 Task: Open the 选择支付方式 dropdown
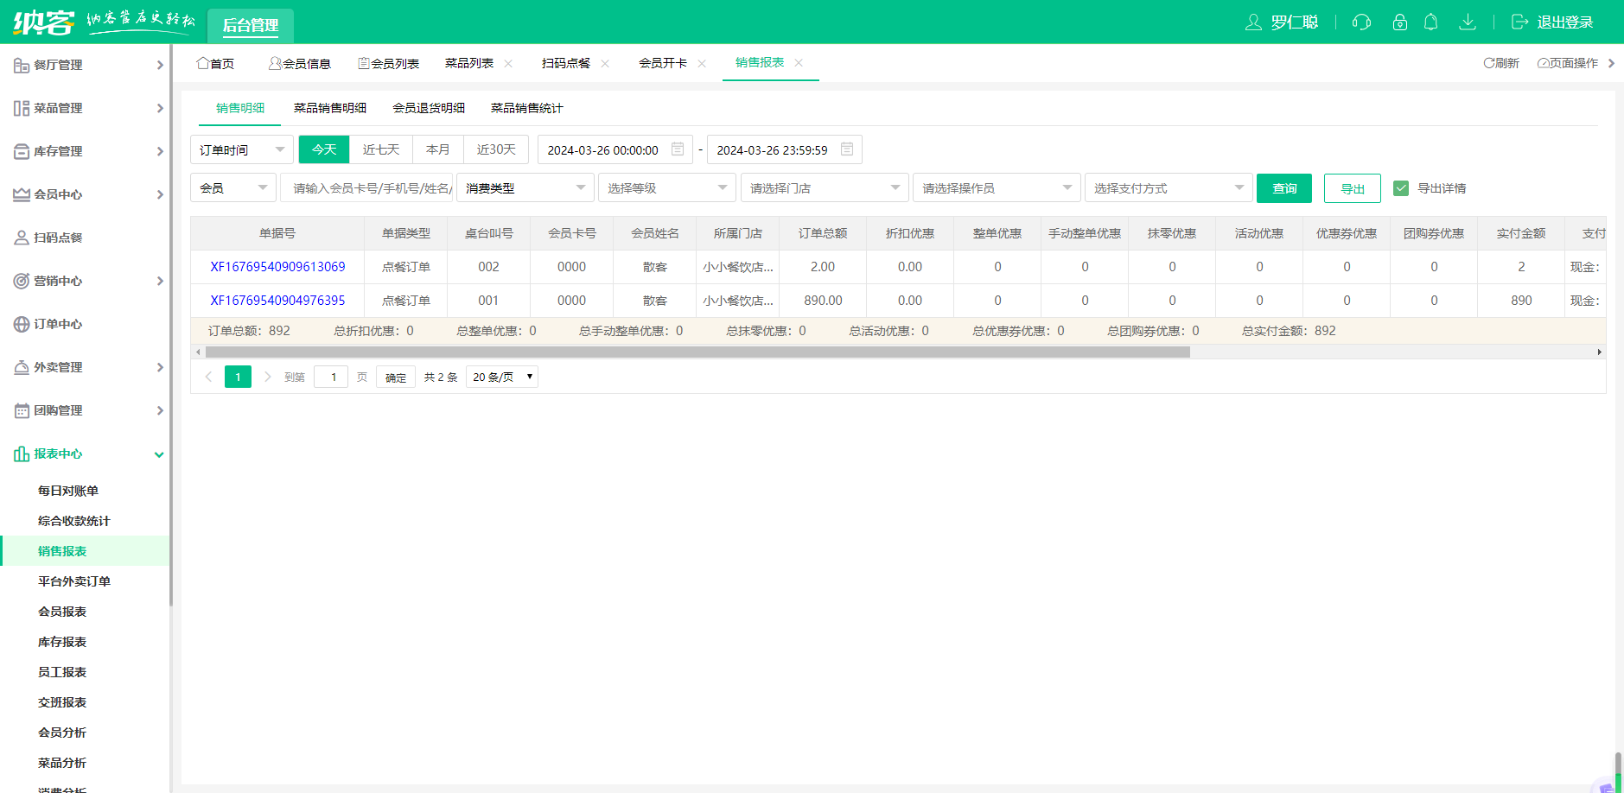(1168, 188)
